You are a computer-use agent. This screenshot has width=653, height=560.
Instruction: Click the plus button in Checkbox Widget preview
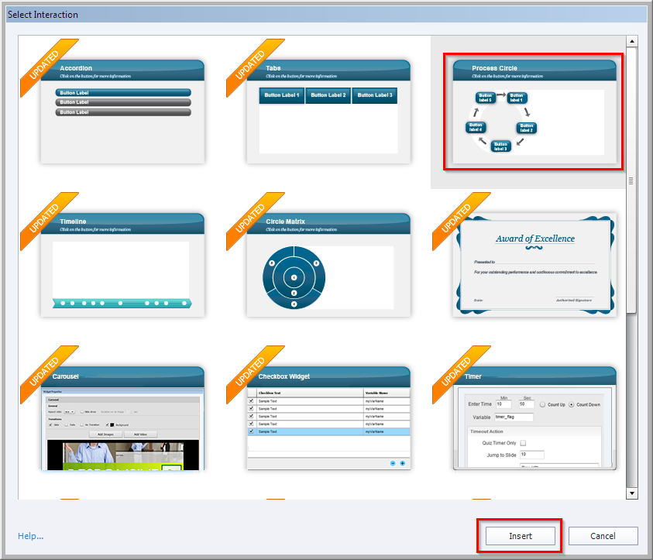point(402,463)
